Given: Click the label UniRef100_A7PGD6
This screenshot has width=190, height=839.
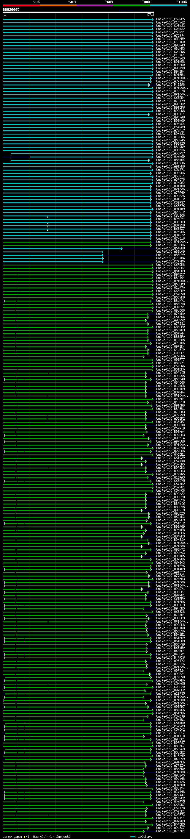Looking at the screenshot, I should pyautogui.click(x=170, y=245).
